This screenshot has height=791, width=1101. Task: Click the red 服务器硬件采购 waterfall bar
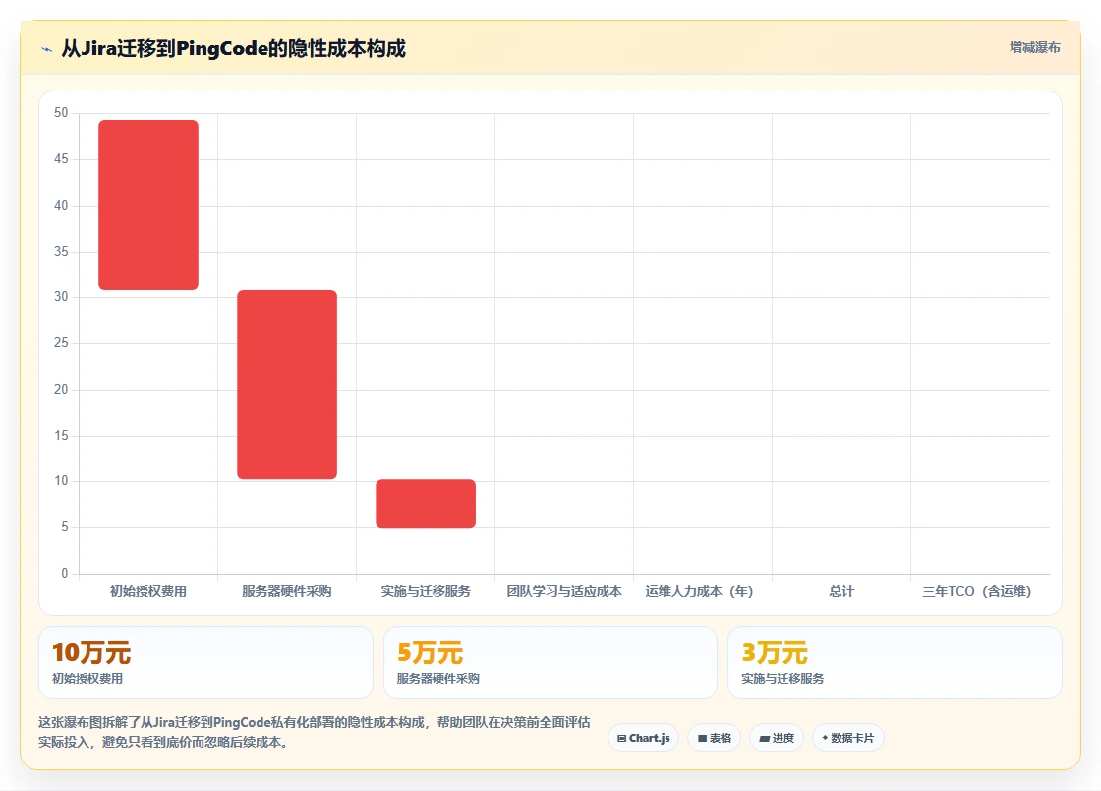pyautogui.click(x=287, y=385)
